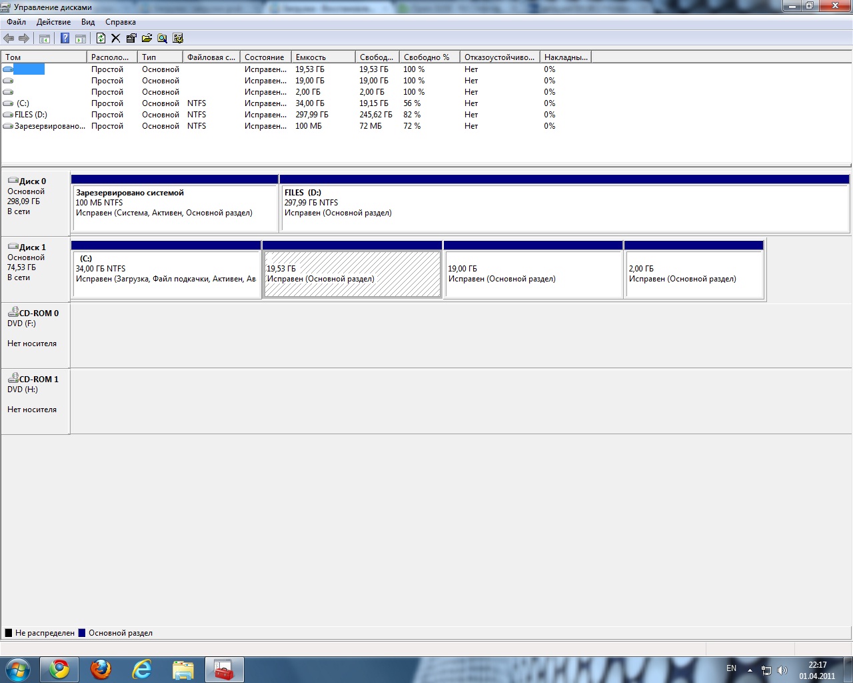Click the blue Основной раздел legend swatch

click(x=82, y=633)
